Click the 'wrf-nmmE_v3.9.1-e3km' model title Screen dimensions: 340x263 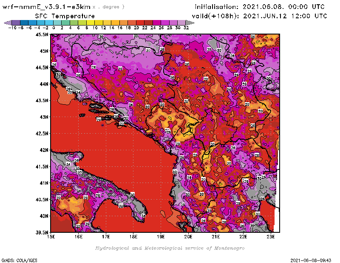click(46, 7)
